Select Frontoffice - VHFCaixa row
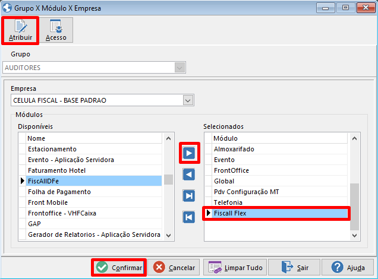The image size is (378, 279). (x=94, y=213)
